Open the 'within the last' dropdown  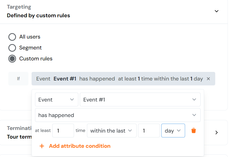pos(111,131)
